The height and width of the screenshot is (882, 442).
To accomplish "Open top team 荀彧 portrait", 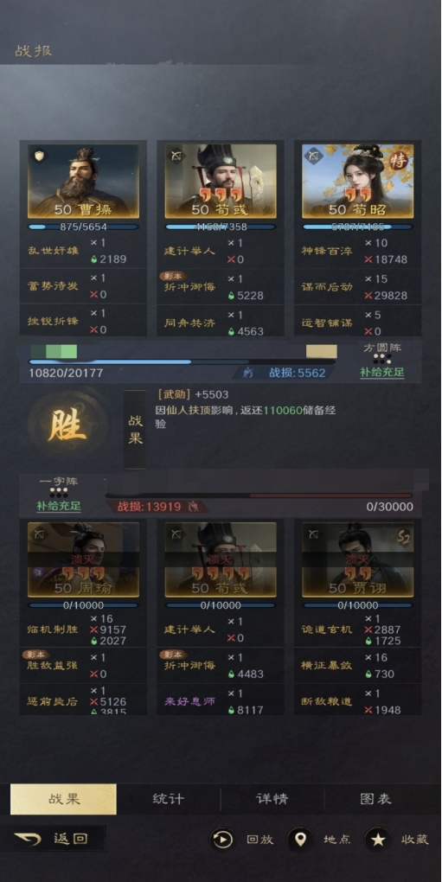I will [221, 181].
